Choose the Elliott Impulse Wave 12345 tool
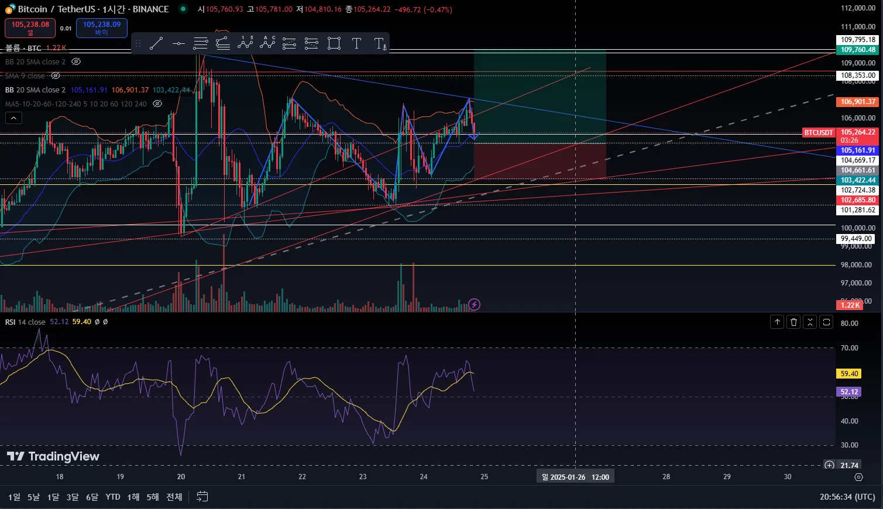Image resolution: width=883 pixels, height=509 pixels. [x=245, y=43]
